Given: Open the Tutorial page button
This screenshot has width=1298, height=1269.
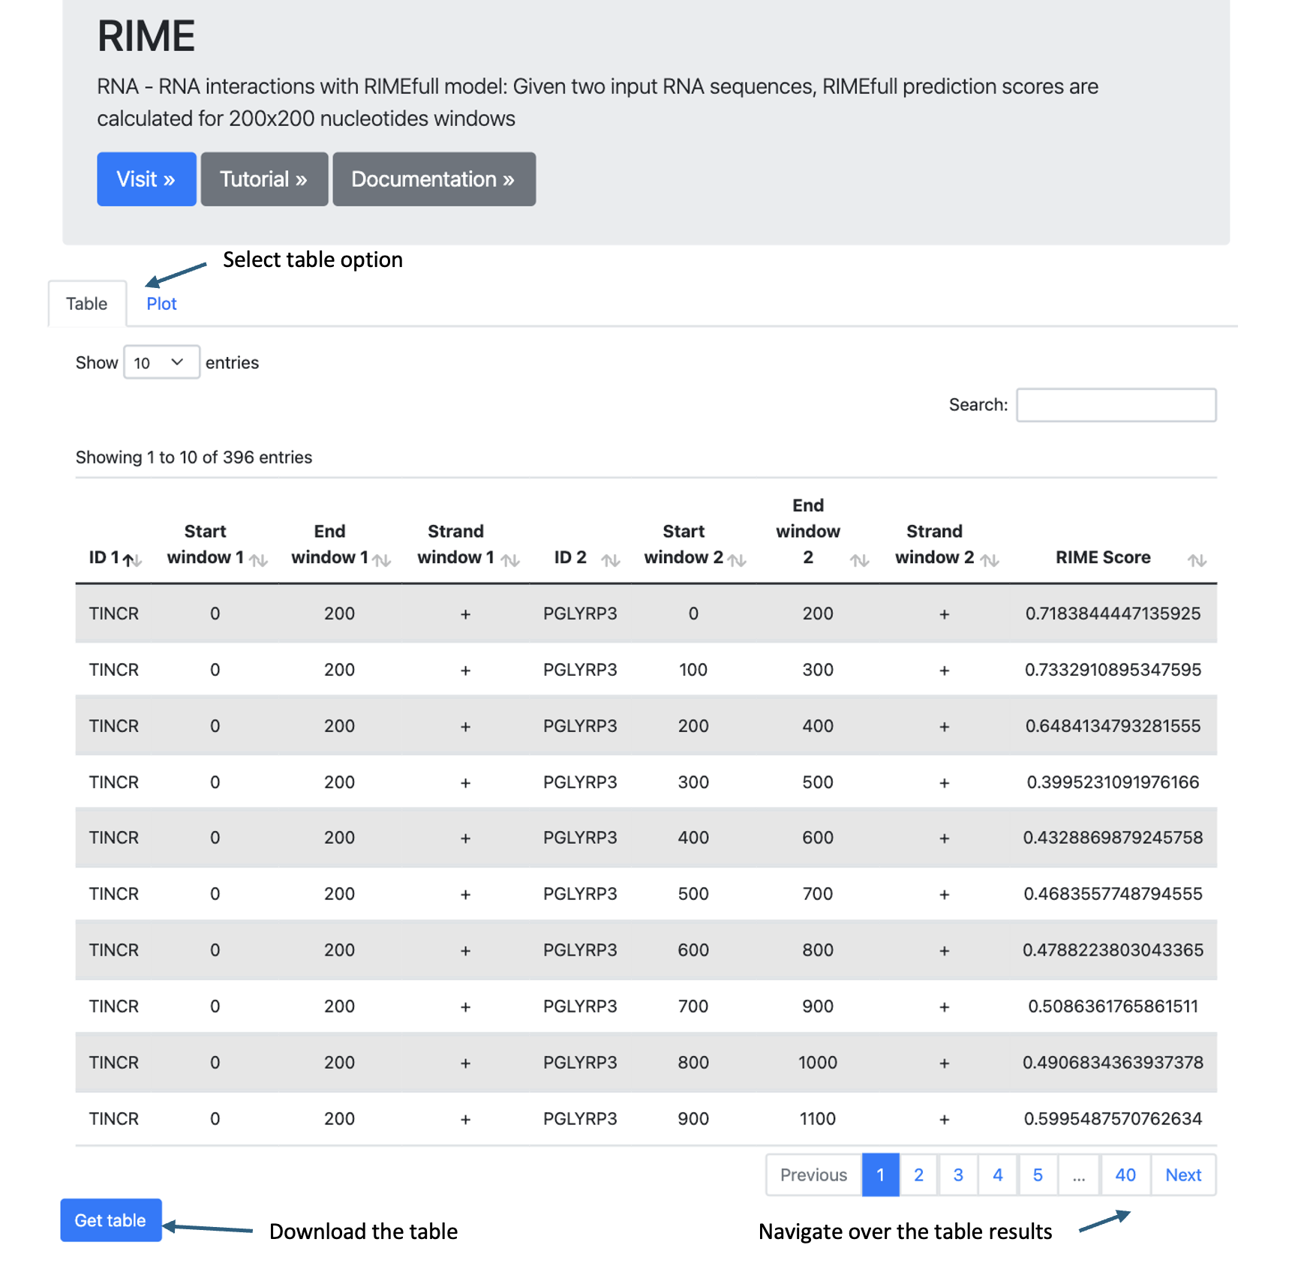Looking at the screenshot, I should click(x=264, y=179).
